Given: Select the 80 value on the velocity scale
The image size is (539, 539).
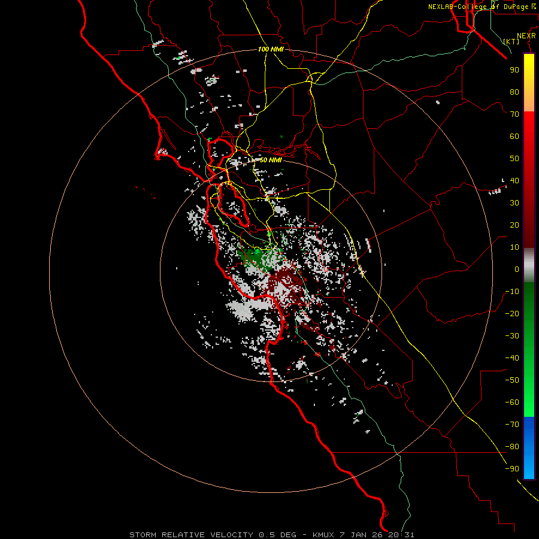Looking at the screenshot, I should point(514,92).
